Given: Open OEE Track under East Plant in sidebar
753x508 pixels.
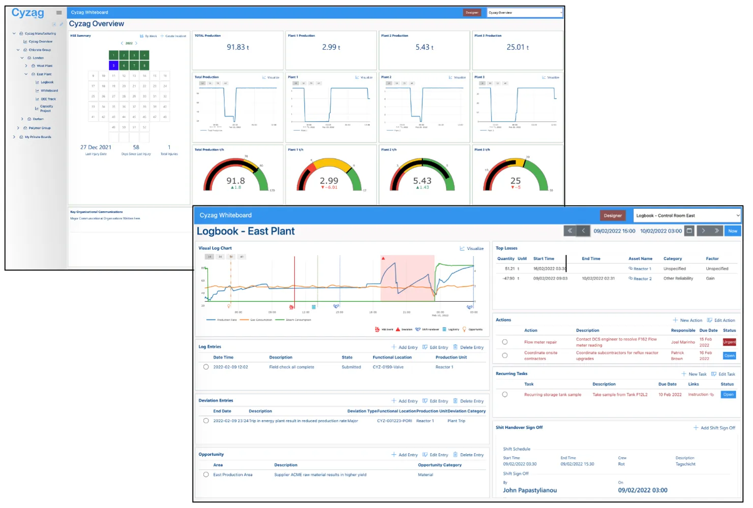Looking at the screenshot, I should pos(46,100).
